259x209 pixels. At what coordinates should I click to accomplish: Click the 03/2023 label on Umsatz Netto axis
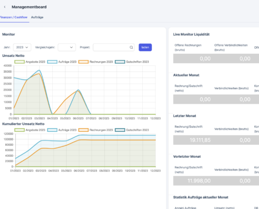(40, 119)
